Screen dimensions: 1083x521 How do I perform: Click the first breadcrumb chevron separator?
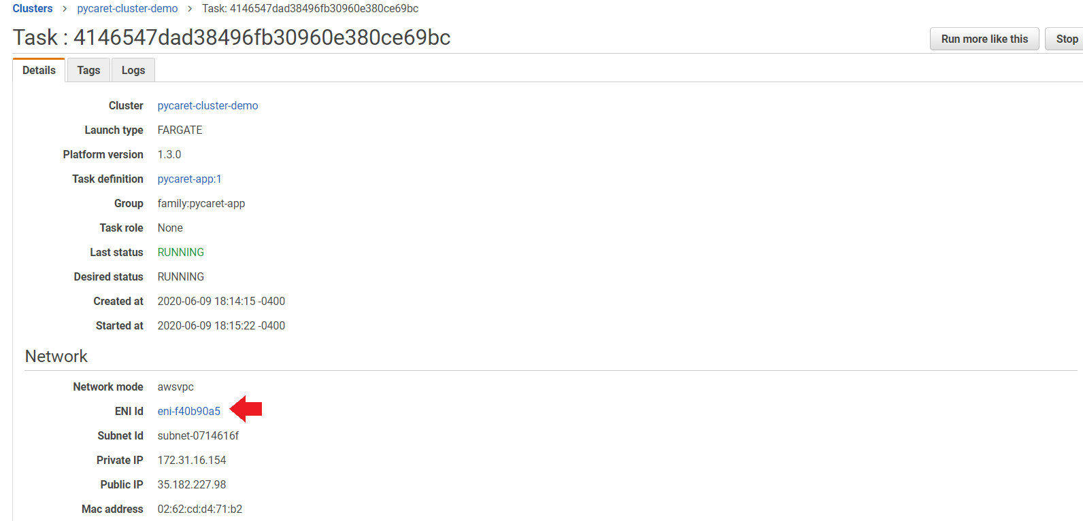pyautogui.click(x=65, y=9)
